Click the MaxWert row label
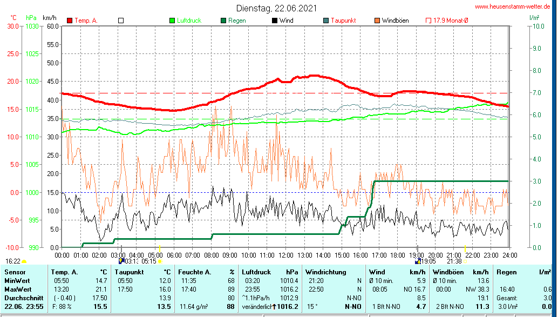Image resolution: width=558 pixels, height=317 pixels. pos(18,289)
